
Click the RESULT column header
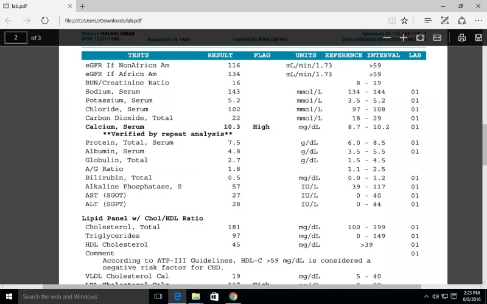point(220,55)
